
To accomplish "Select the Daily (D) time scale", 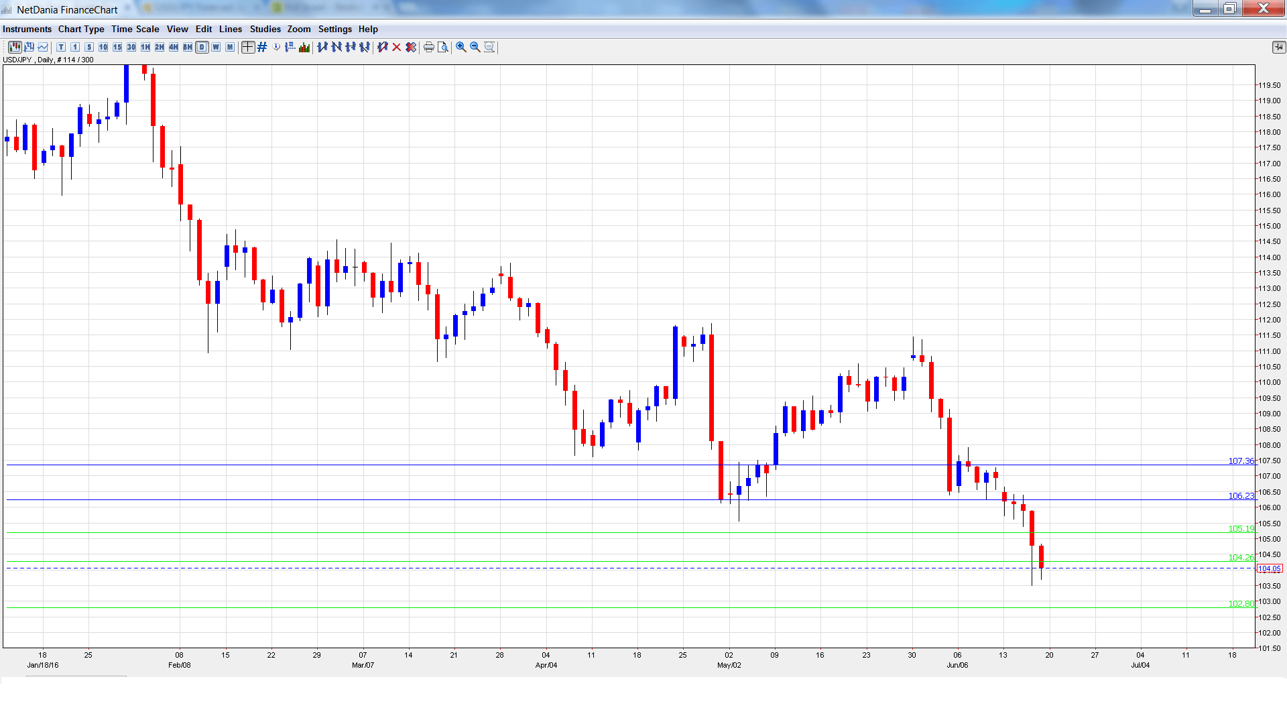I will click(x=202, y=47).
